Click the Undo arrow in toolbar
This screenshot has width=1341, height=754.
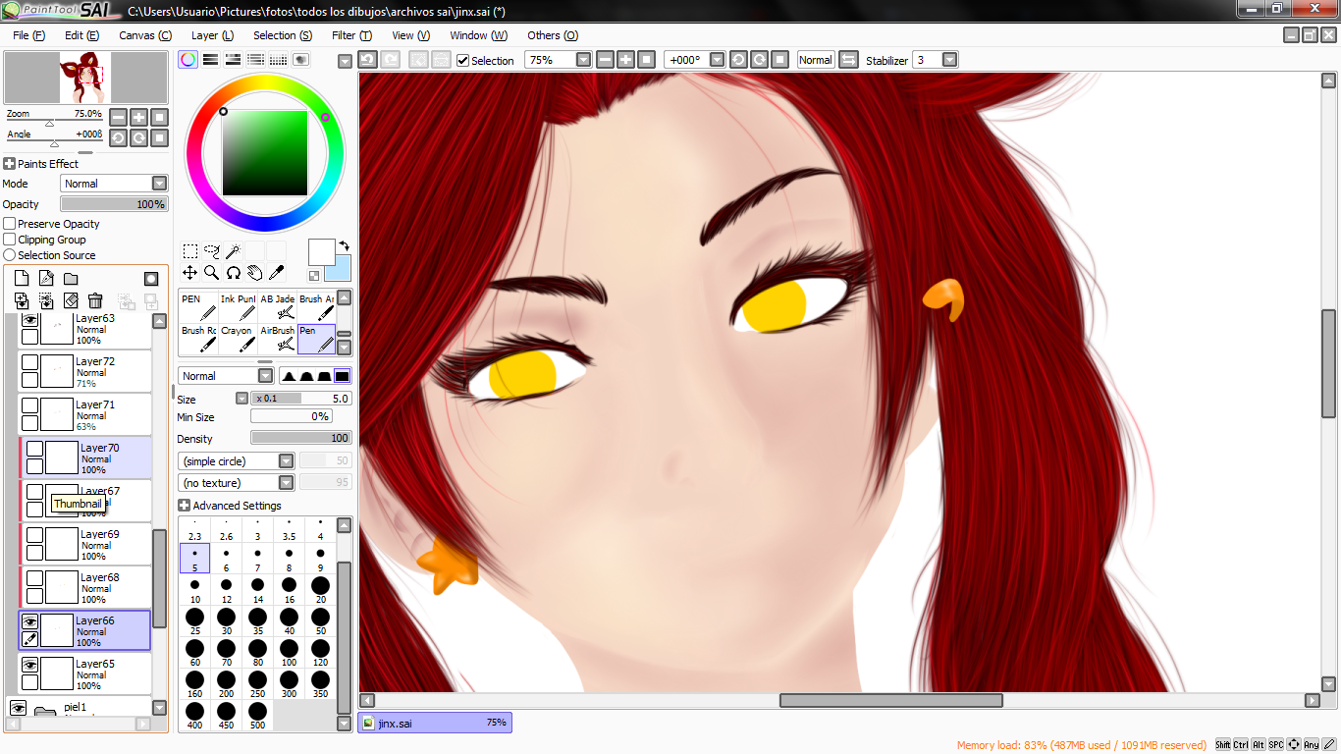[367, 60]
